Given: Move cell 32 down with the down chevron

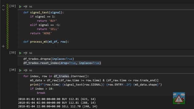Looking at the screenshot, I should [x=3, y=10].
